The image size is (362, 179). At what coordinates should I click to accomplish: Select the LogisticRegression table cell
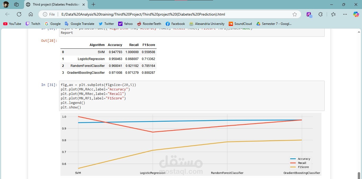pyautogui.click(x=91, y=59)
